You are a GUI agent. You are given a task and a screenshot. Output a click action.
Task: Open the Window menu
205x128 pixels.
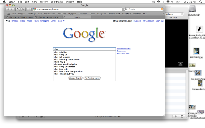click(70, 2)
